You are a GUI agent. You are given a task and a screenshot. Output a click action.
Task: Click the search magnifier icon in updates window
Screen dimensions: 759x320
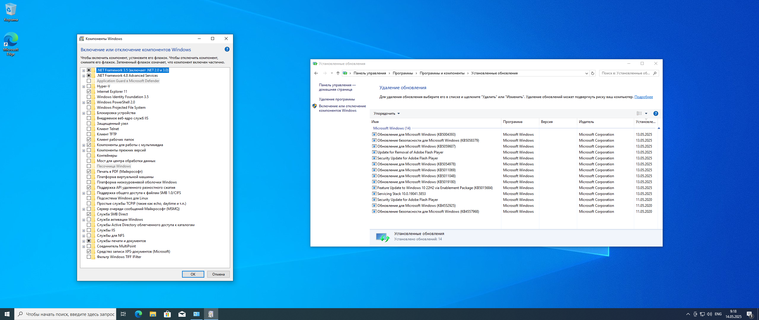[x=655, y=73]
